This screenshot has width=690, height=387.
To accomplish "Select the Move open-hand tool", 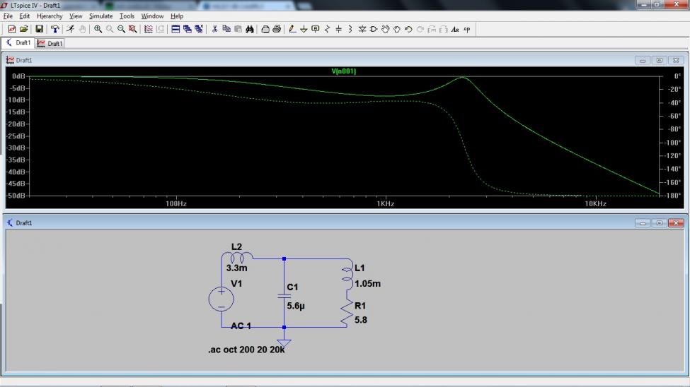I will point(386,30).
